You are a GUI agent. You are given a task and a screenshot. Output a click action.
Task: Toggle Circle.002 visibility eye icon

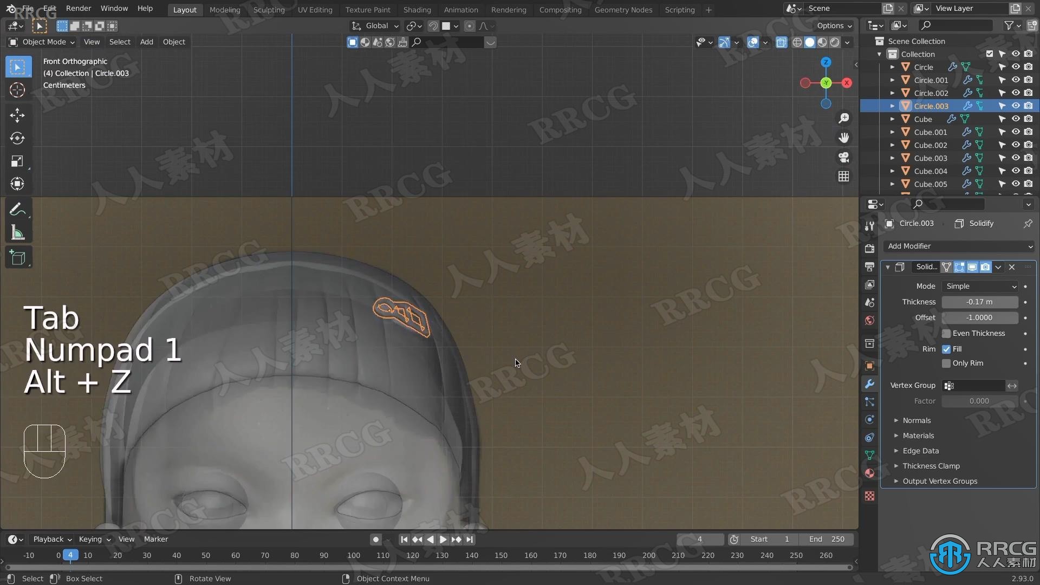point(1015,92)
